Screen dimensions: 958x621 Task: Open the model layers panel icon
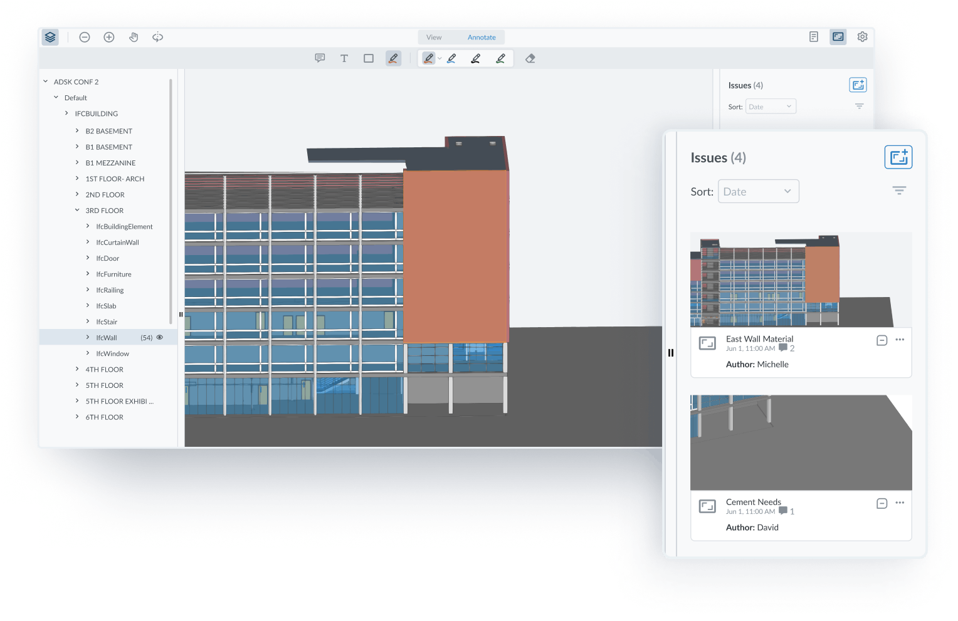click(x=50, y=37)
